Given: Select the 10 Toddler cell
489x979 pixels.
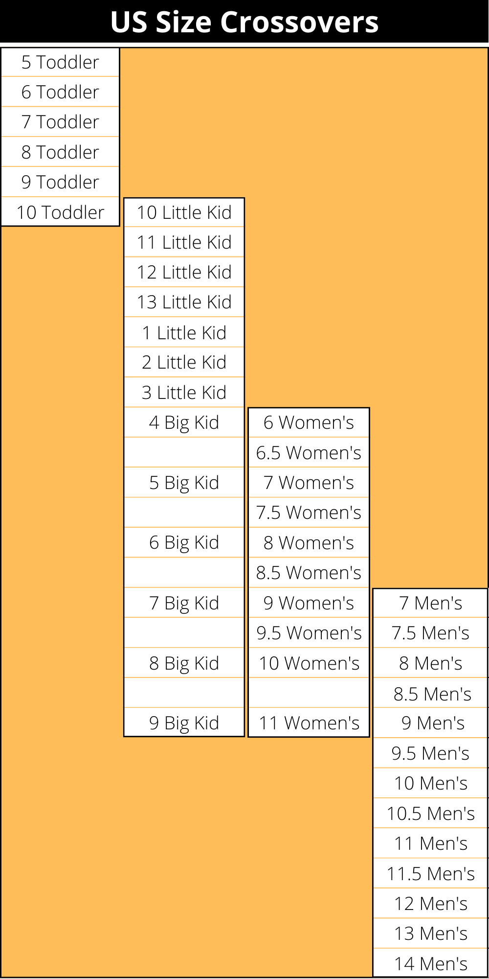Looking at the screenshot, I should (x=60, y=212).
